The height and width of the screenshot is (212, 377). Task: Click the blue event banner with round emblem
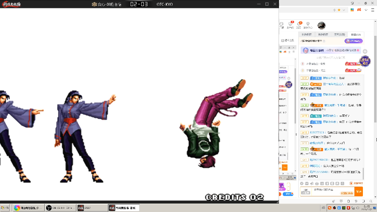point(331,50)
